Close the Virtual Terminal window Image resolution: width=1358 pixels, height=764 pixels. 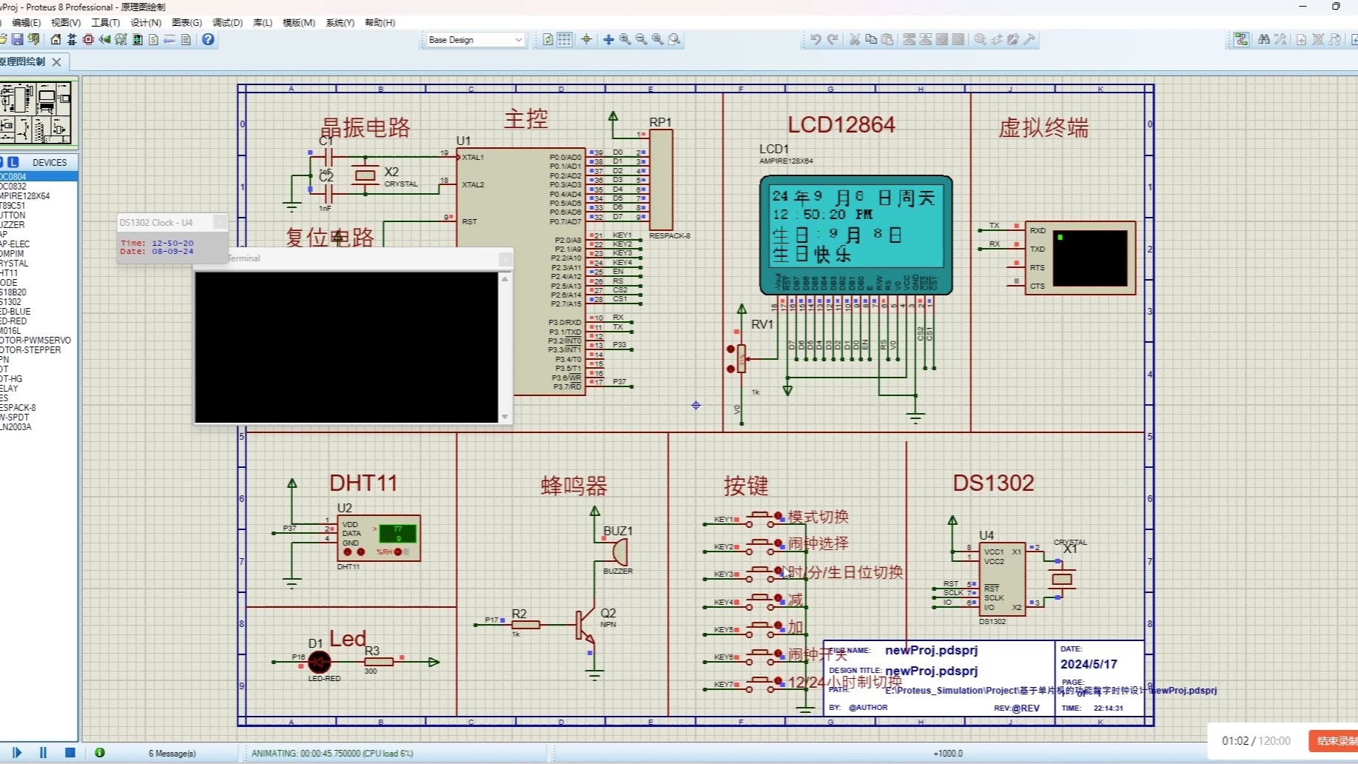[x=505, y=258]
